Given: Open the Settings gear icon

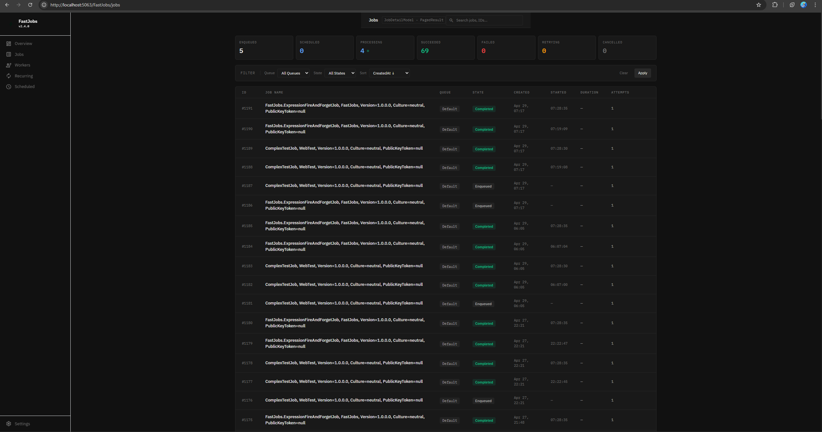Looking at the screenshot, I should pos(9,424).
